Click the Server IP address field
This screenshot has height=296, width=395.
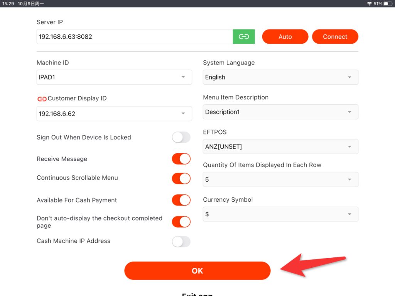(x=135, y=37)
